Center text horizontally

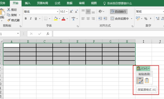pyautogui.click(x=88, y=19)
